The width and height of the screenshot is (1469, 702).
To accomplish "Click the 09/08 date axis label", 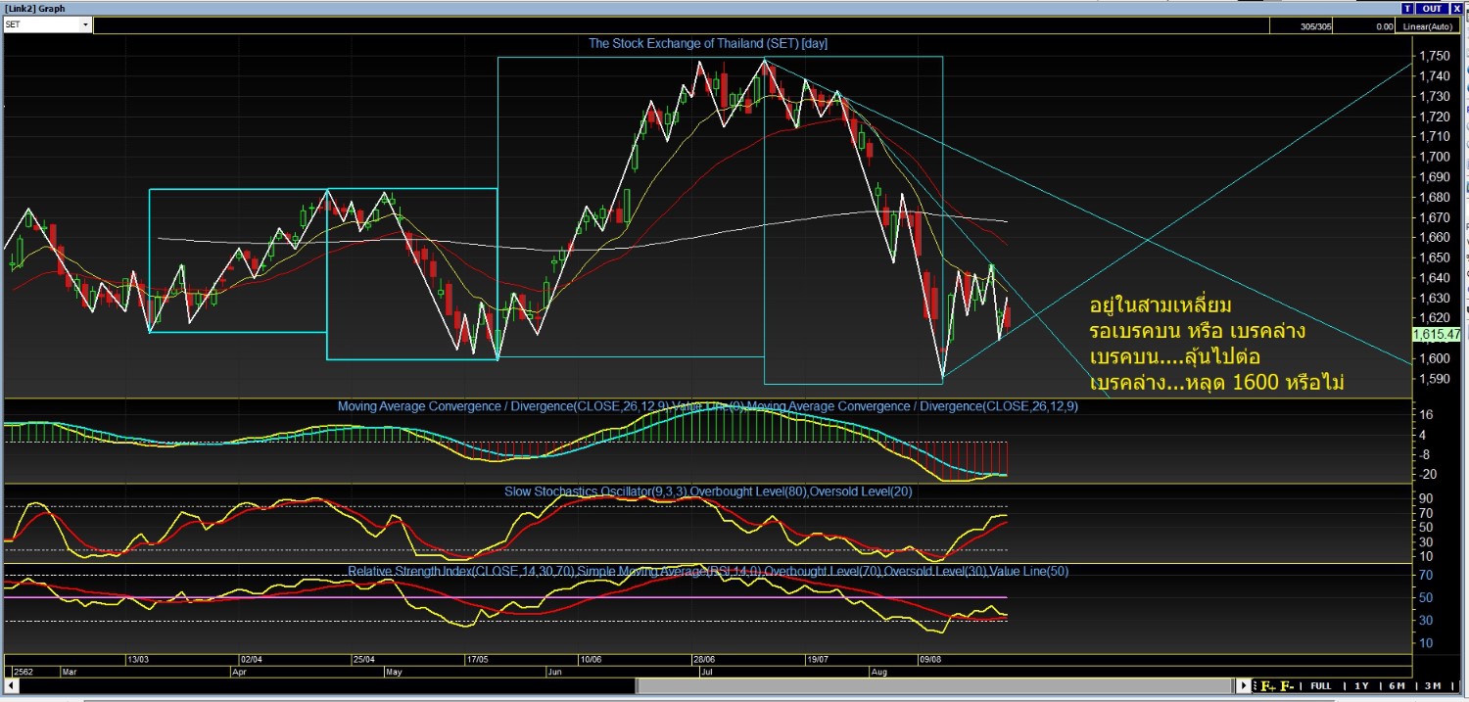I will pos(930,659).
